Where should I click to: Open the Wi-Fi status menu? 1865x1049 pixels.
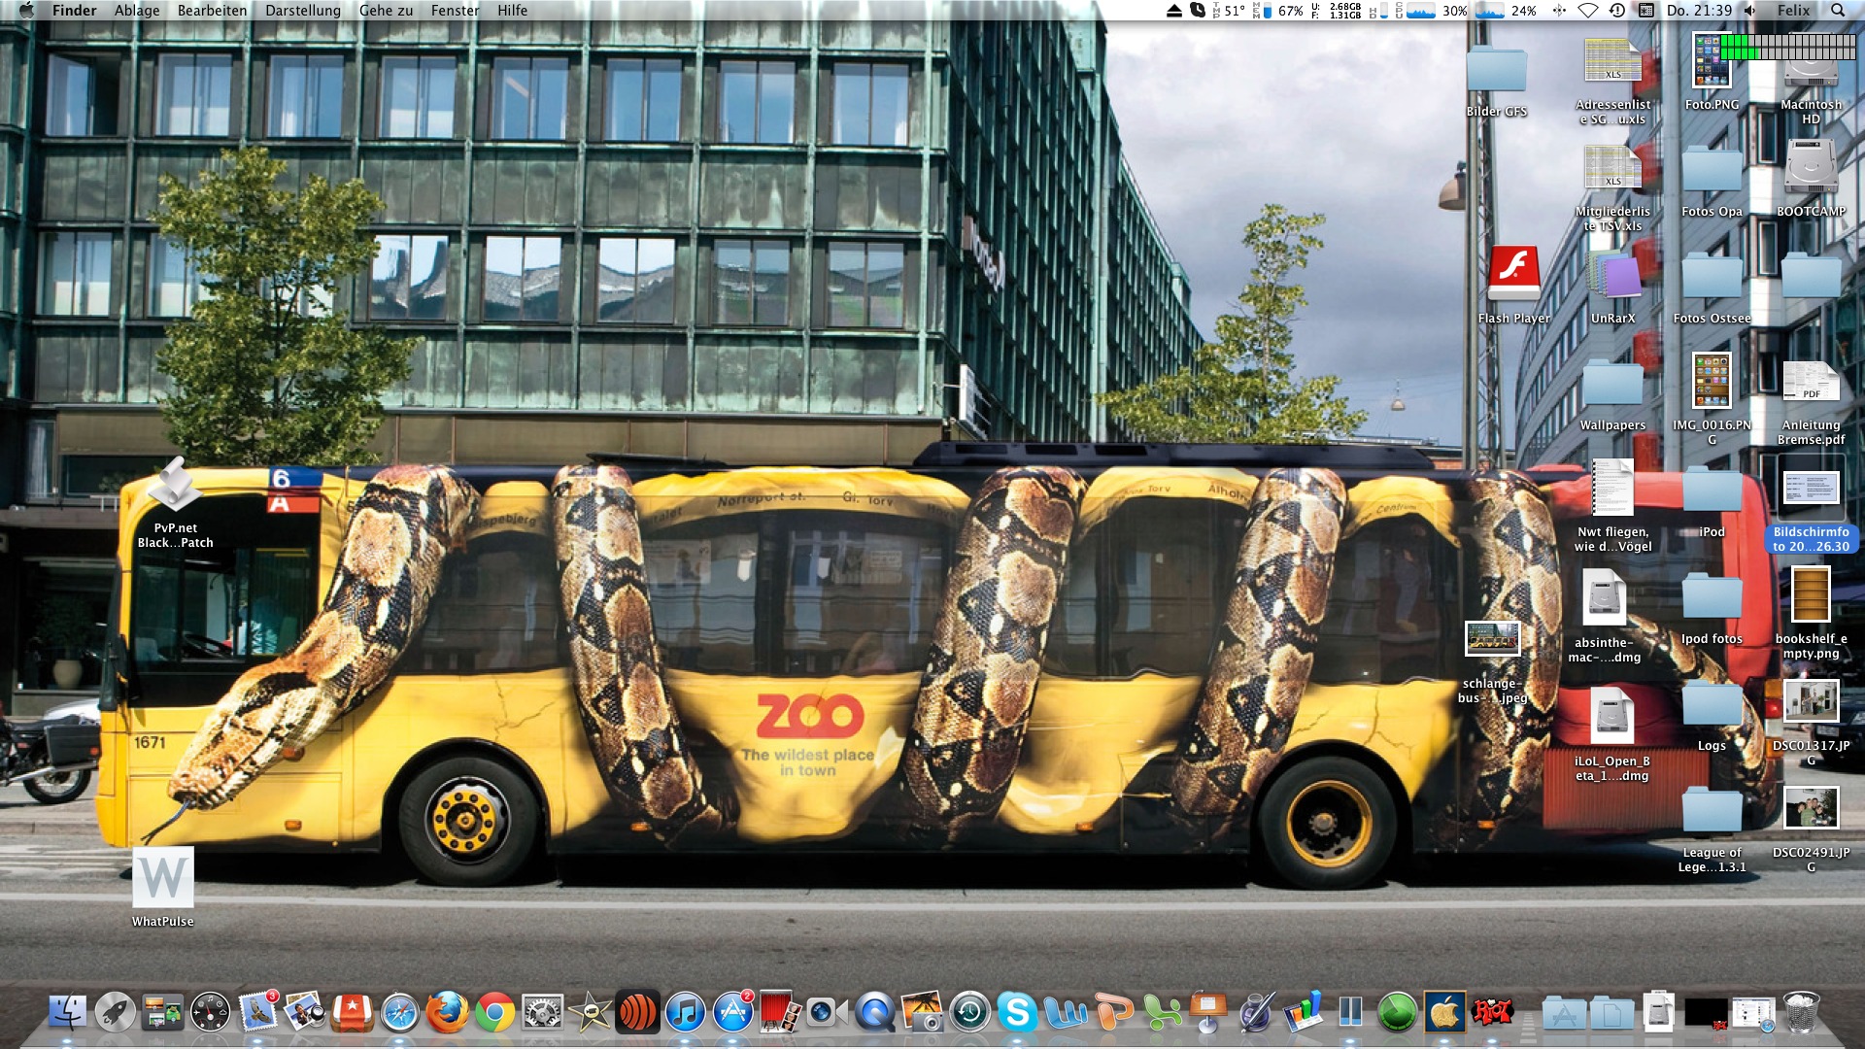coord(1588,11)
